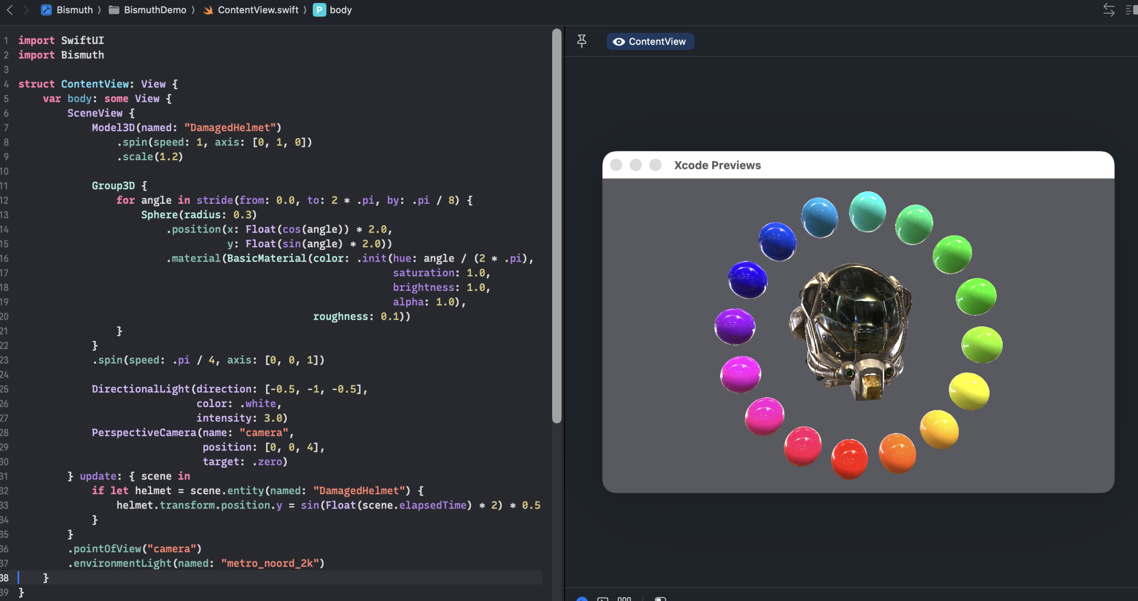Image resolution: width=1138 pixels, height=601 pixels.
Task: Pin the canvas preview
Action: point(581,41)
